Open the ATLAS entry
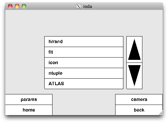The width and height of the screenshot is (168, 123). point(84,84)
